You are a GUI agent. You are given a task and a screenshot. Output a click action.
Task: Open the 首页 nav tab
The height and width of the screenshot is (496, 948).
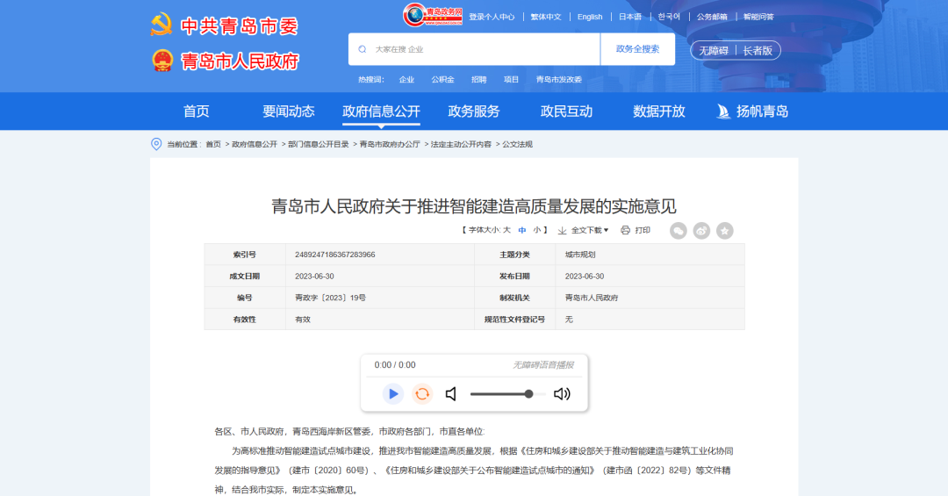pyautogui.click(x=197, y=111)
